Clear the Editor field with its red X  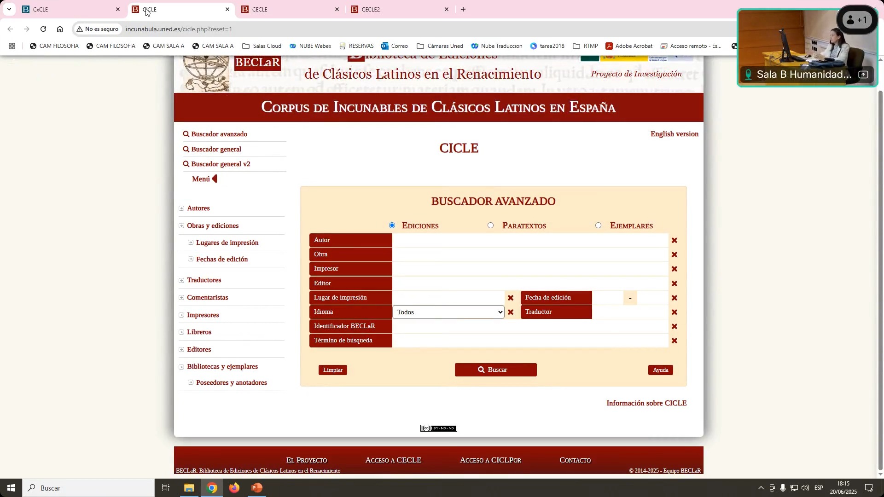(x=675, y=284)
